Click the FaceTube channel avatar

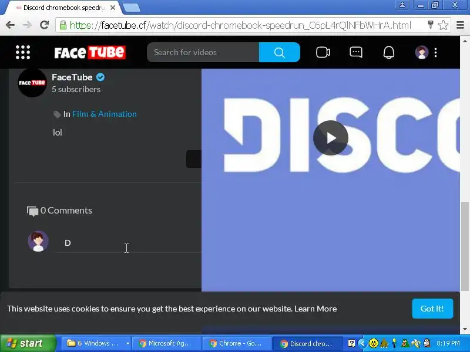[x=32, y=83]
